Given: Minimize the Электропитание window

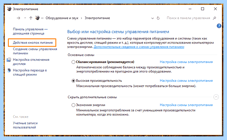Looking at the screenshot, I should tap(190, 9).
